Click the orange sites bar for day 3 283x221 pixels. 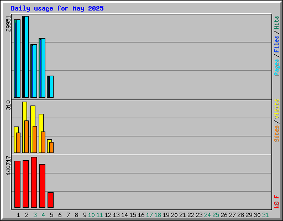[35, 139]
